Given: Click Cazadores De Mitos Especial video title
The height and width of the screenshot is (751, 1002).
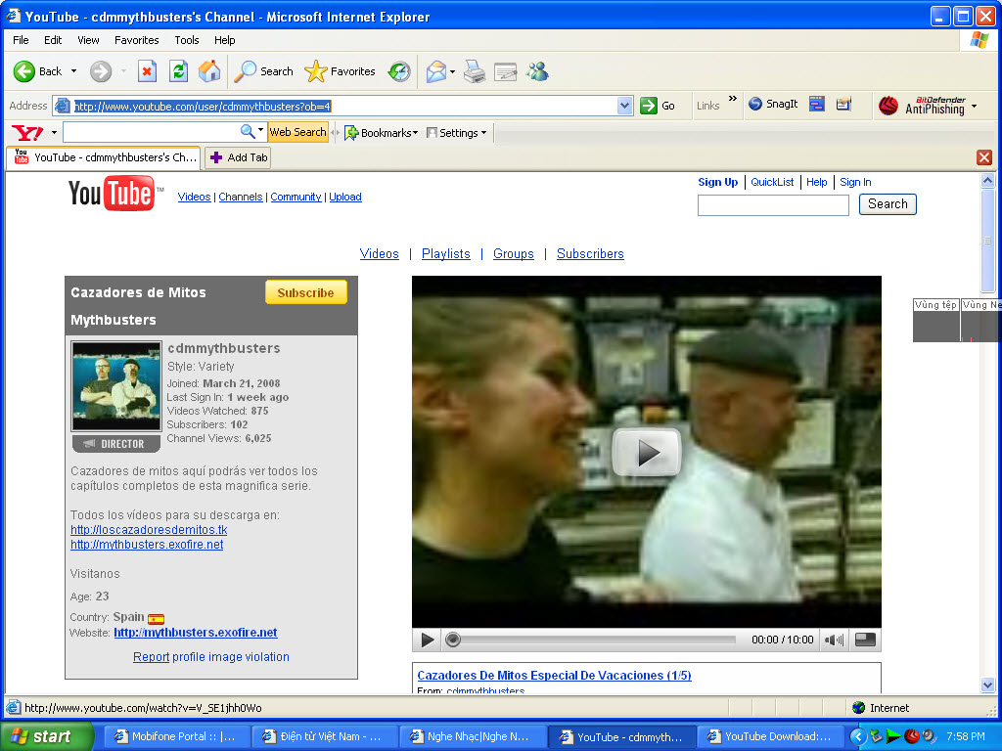Looking at the screenshot, I should coord(554,675).
